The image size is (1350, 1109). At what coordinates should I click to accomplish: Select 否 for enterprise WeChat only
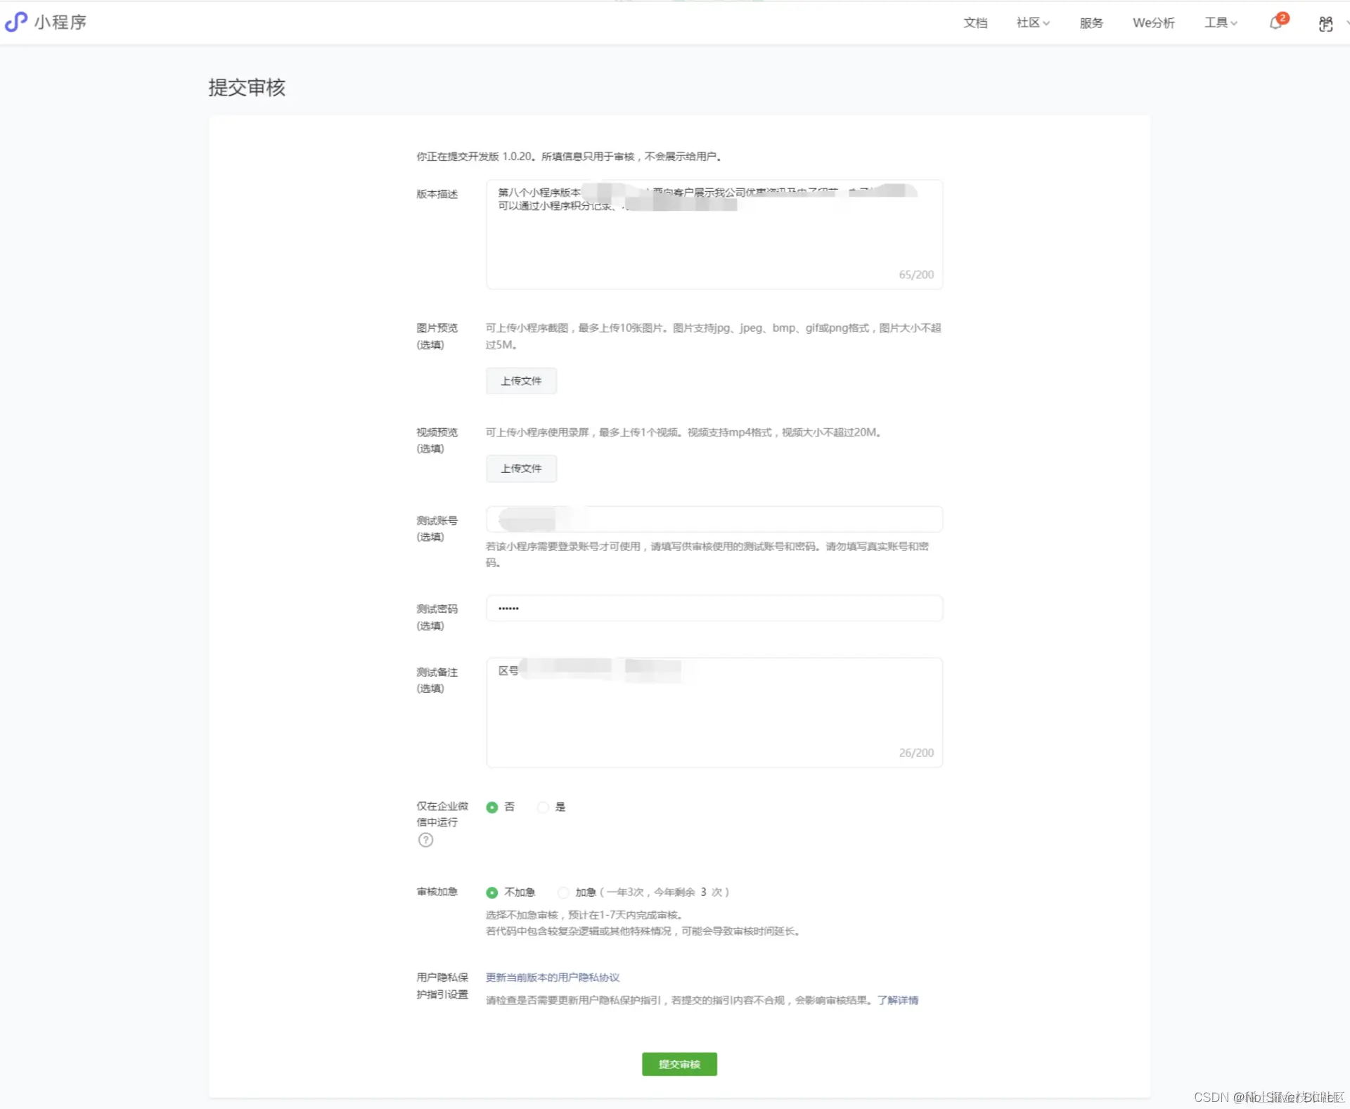pos(492,807)
